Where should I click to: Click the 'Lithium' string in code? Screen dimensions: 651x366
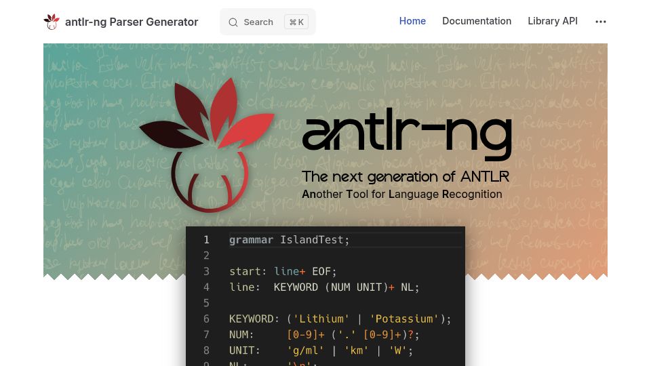point(321,319)
